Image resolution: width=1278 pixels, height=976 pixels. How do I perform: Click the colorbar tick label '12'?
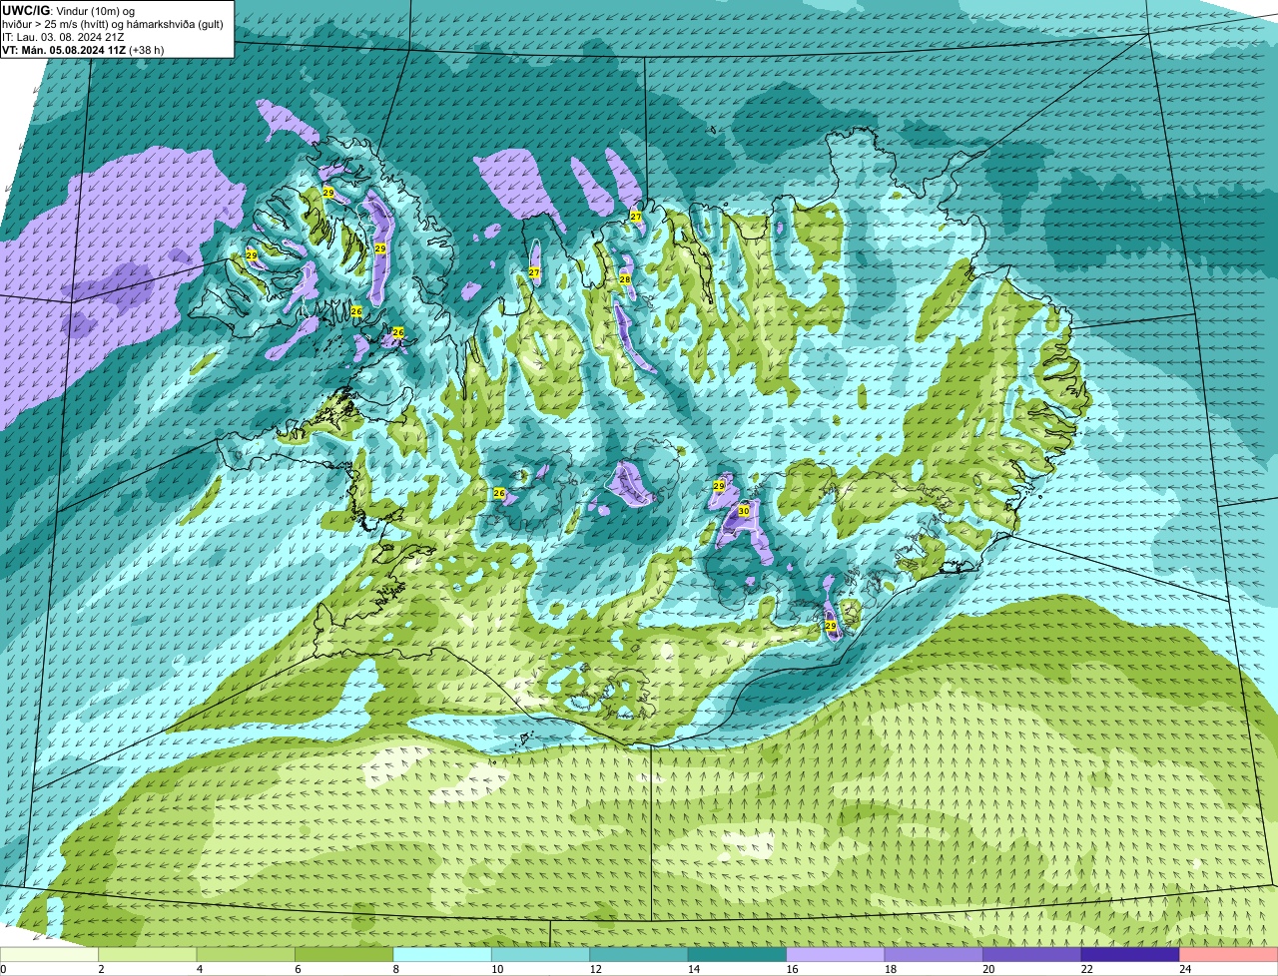coord(595,969)
